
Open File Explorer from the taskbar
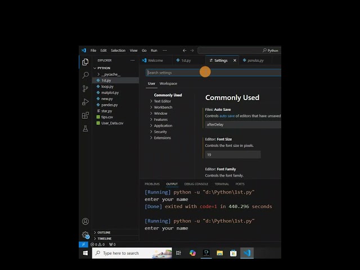[x=220, y=253]
